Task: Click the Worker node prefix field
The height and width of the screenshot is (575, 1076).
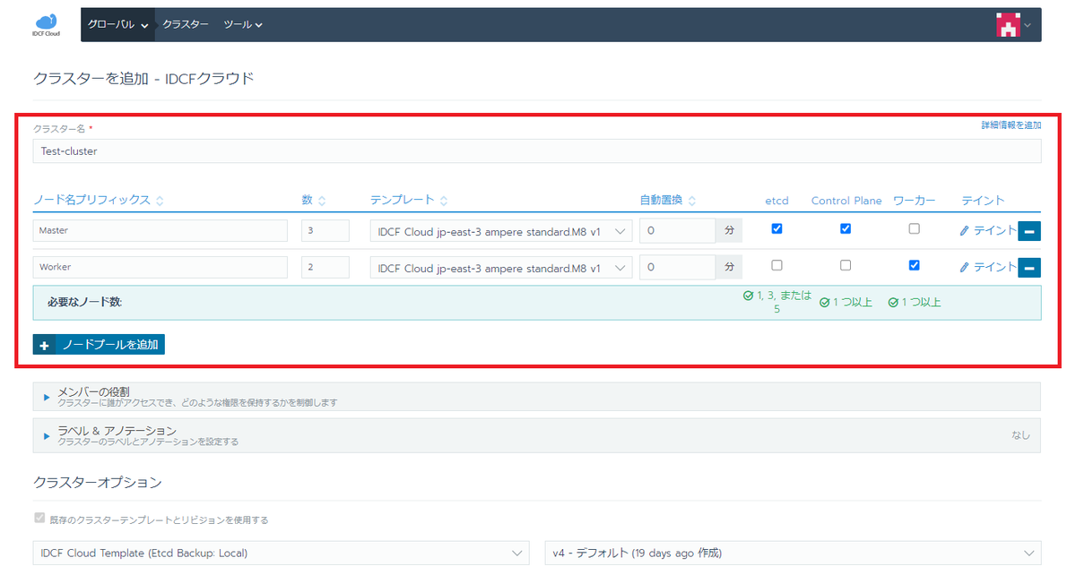Action: pyautogui.click(x=161, y=267)
